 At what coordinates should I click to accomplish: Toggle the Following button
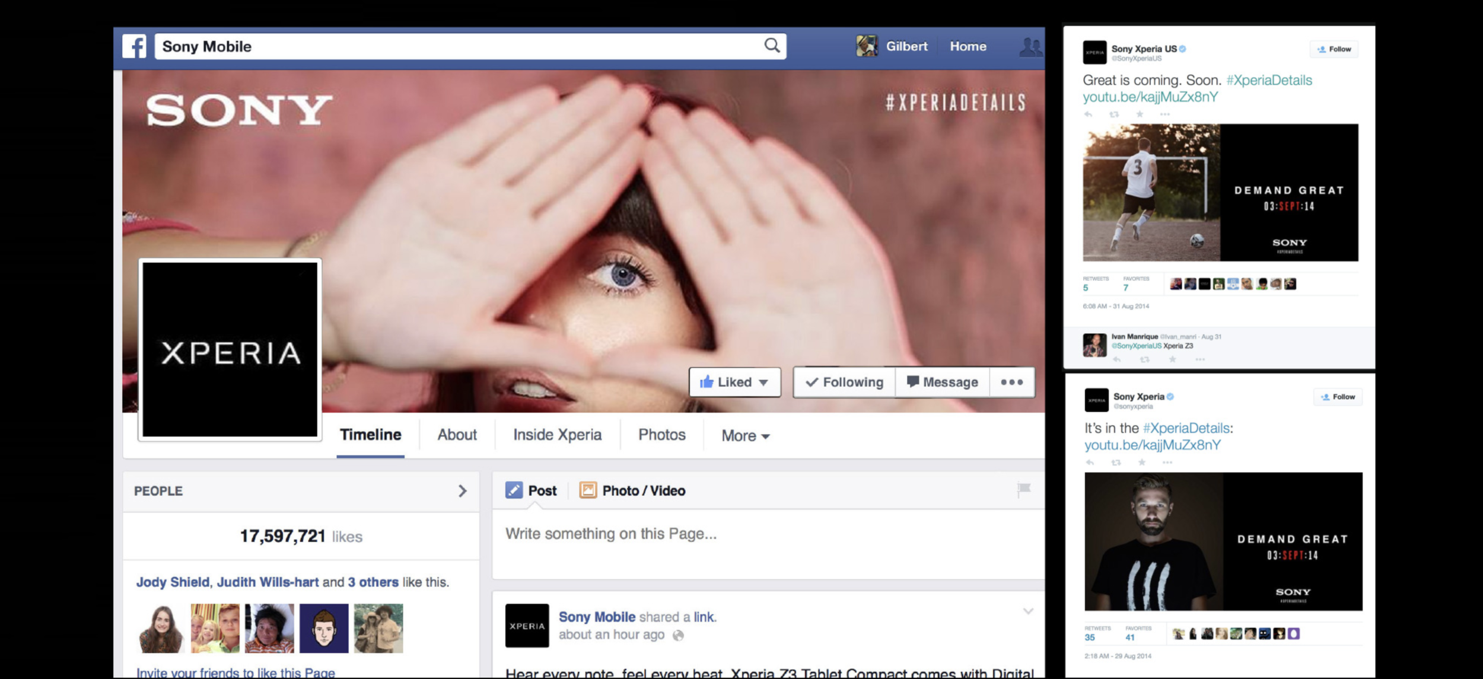pyautogui.click(x=844, y=382)
